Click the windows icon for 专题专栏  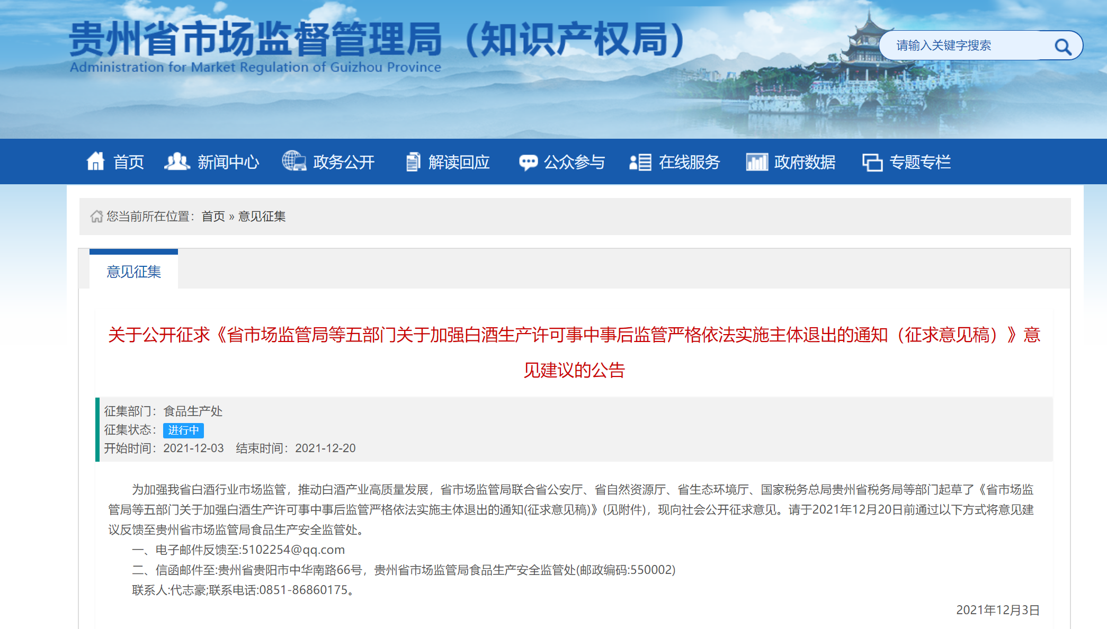[872, 162]
